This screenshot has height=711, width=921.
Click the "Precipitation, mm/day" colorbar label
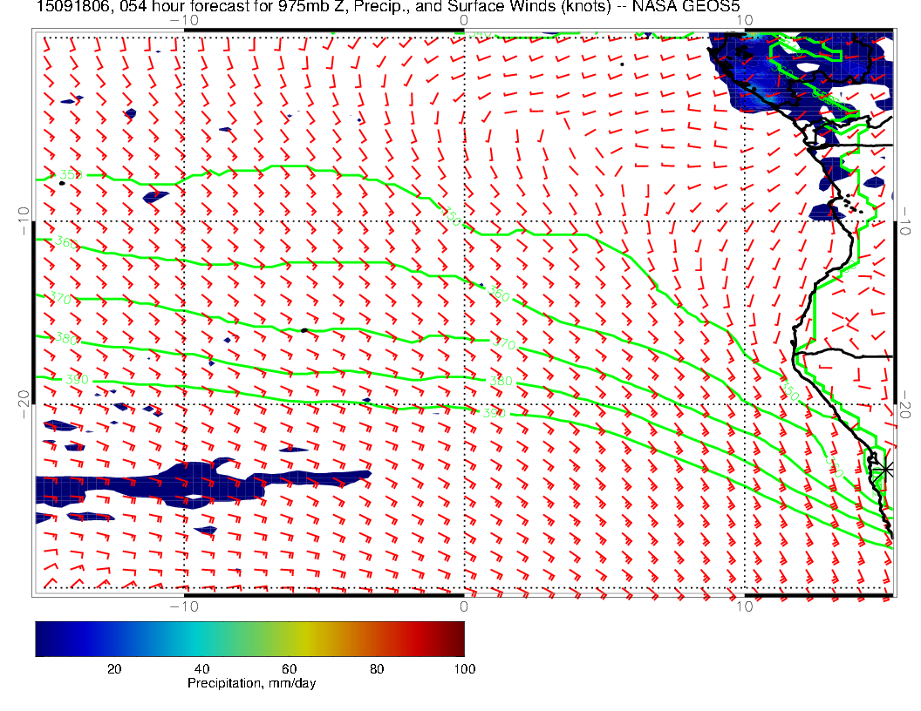(251, 684)
